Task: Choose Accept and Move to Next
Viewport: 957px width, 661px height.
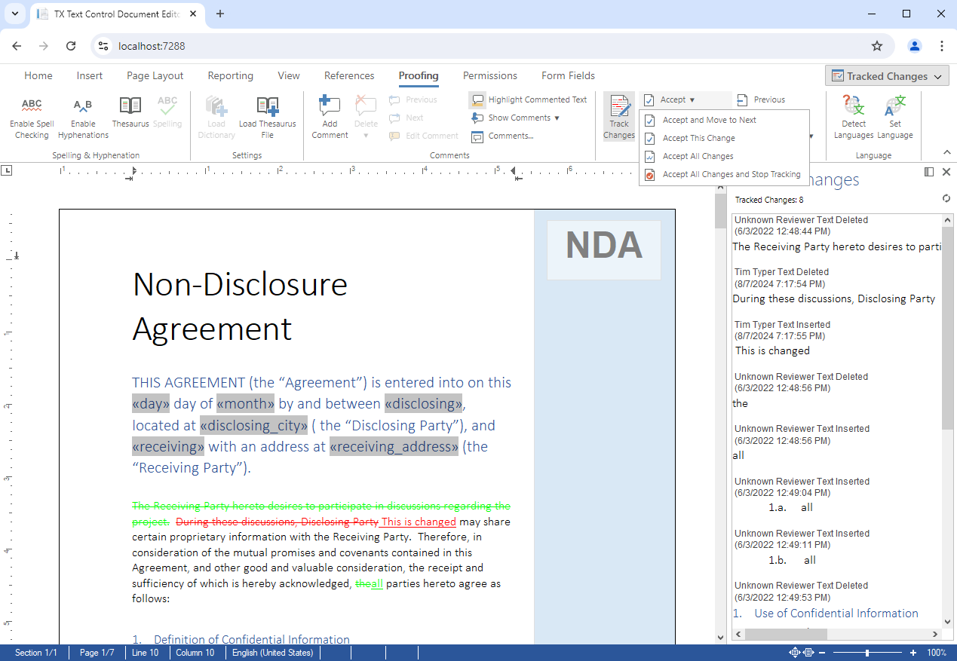Action: click(x=724, y=120)
